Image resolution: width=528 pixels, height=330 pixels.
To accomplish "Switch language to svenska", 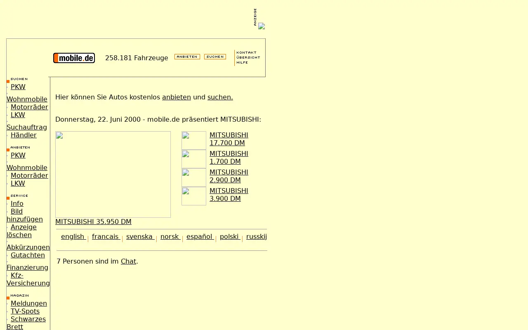I will 140,237.
